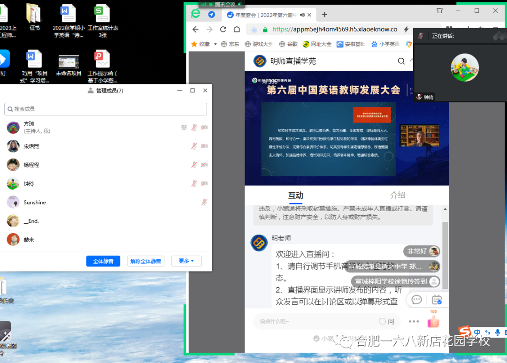
Task: Toggle 宋语熙's microphone icon
Action: tap(194, 146)
